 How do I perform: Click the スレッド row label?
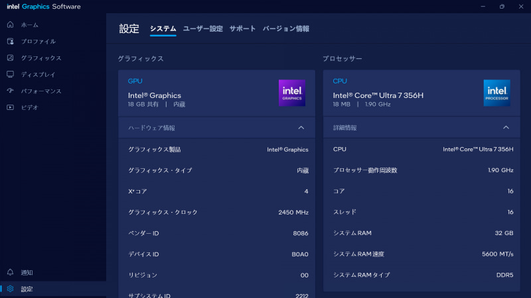click(344, 212)
